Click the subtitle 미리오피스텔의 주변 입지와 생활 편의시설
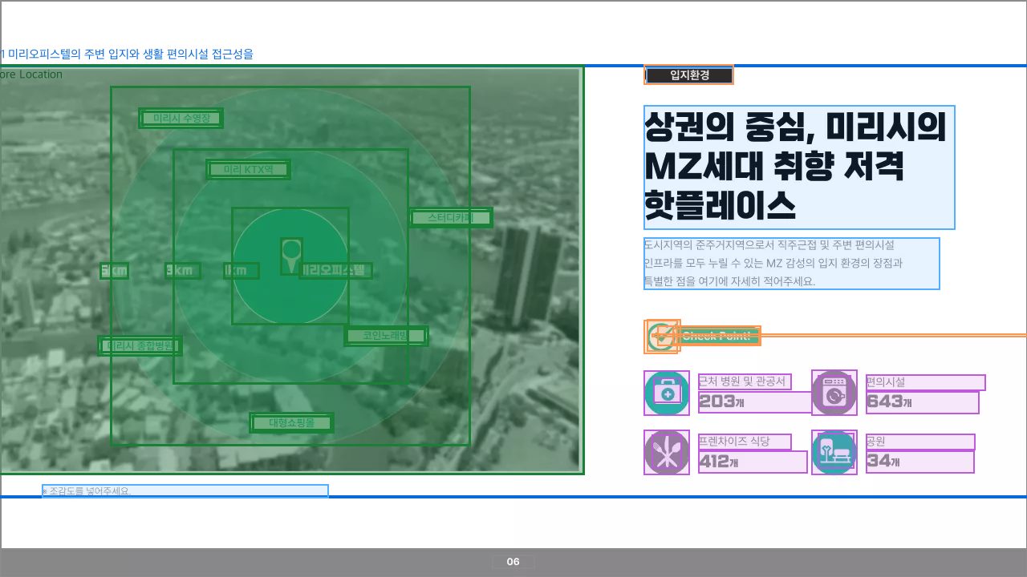 [x=128, y=54]
